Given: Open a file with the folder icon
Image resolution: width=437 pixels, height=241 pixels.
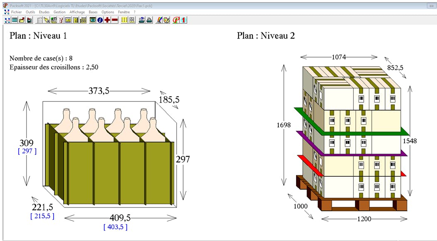Looking at the screenshot, I should [x=22, y=20].
